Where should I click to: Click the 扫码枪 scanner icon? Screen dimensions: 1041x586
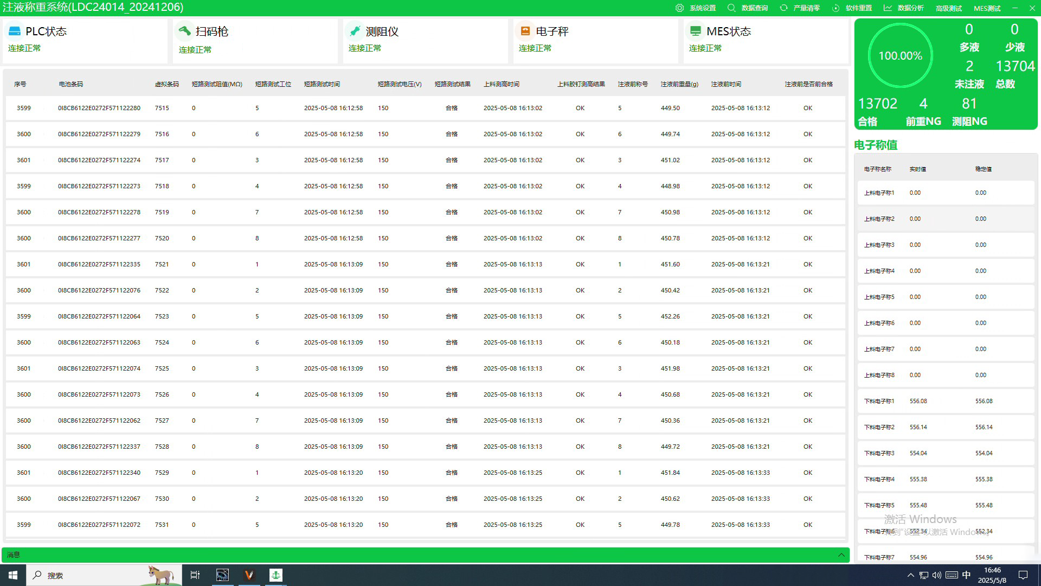pos(185,31)
